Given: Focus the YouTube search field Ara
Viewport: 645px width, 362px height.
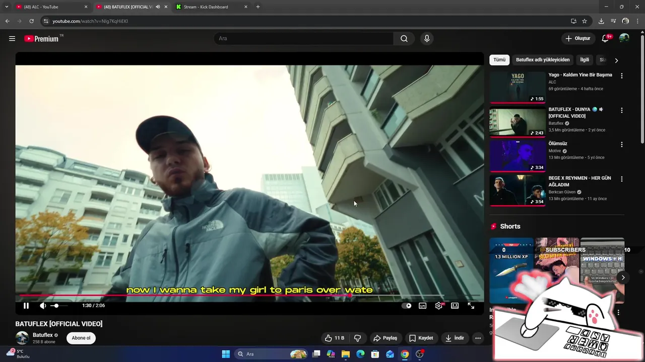Looking at the screenshot, I should [304, 39].
